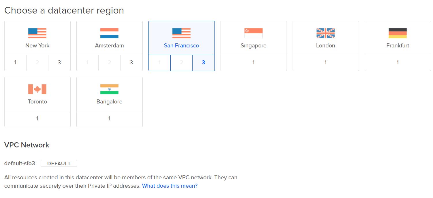Click the San Francisco region label
This screenshot has width=433, height=198.
click(181, 45)
